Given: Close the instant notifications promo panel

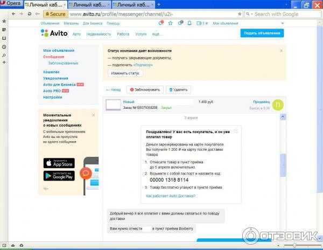Looking at the screenshot, I should click(93, 115).
